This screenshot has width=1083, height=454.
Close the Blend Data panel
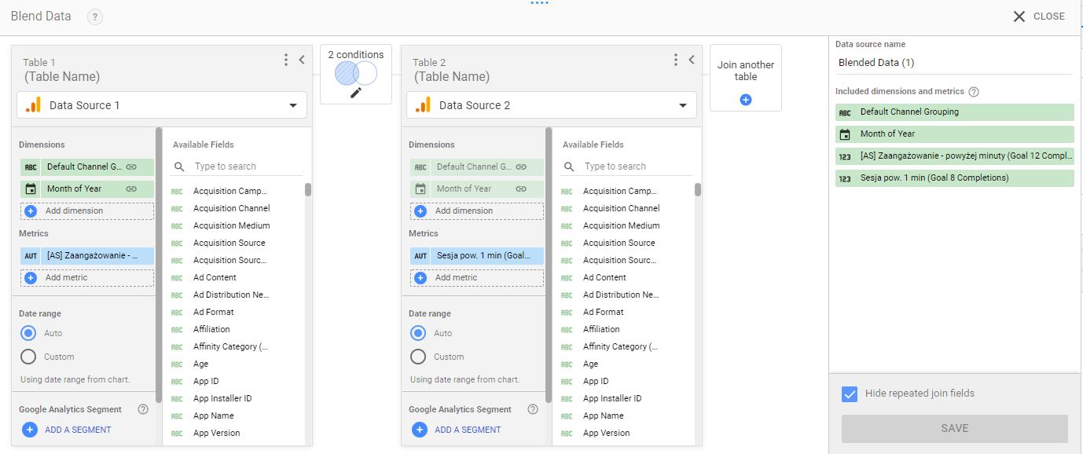point(1039,16)
